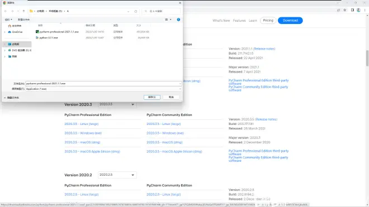Click New folder in dialog toolbar
369x207 pixels.
point(24,20)
